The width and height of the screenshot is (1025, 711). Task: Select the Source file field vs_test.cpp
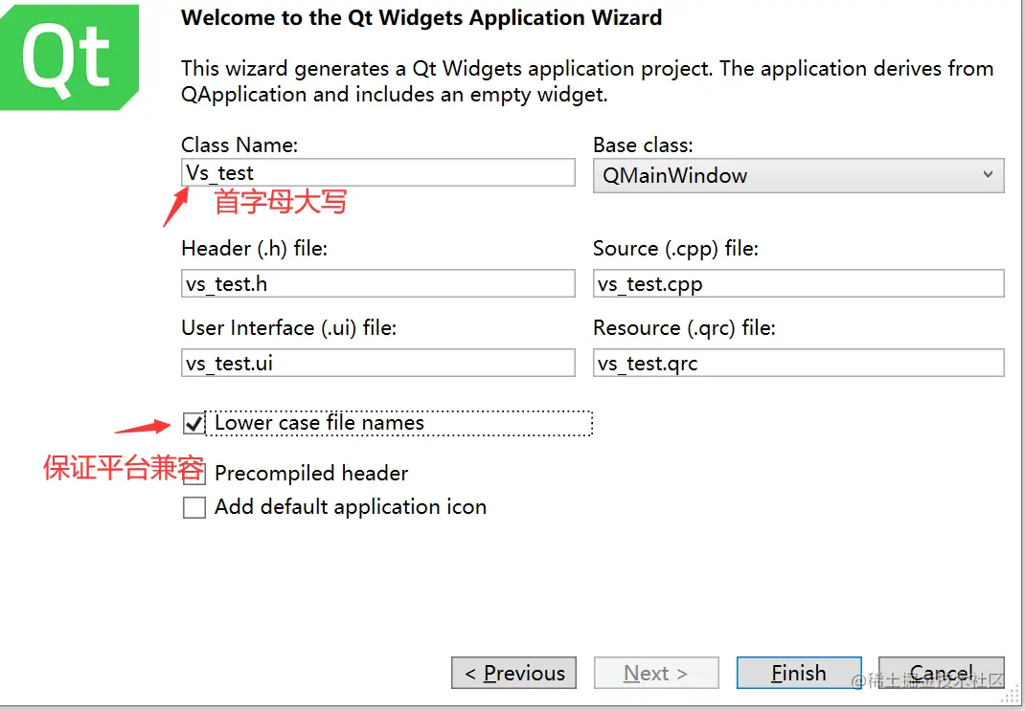(798, 284)
